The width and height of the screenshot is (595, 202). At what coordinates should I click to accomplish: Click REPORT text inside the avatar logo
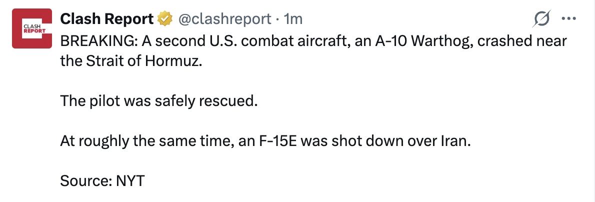click(x=32, y=31)
